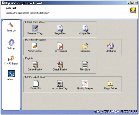Maximize the application window
Screen dimensions: 139x115
132,3
